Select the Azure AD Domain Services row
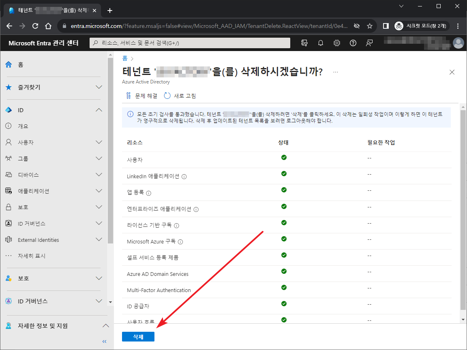 [x=287, y=273]
